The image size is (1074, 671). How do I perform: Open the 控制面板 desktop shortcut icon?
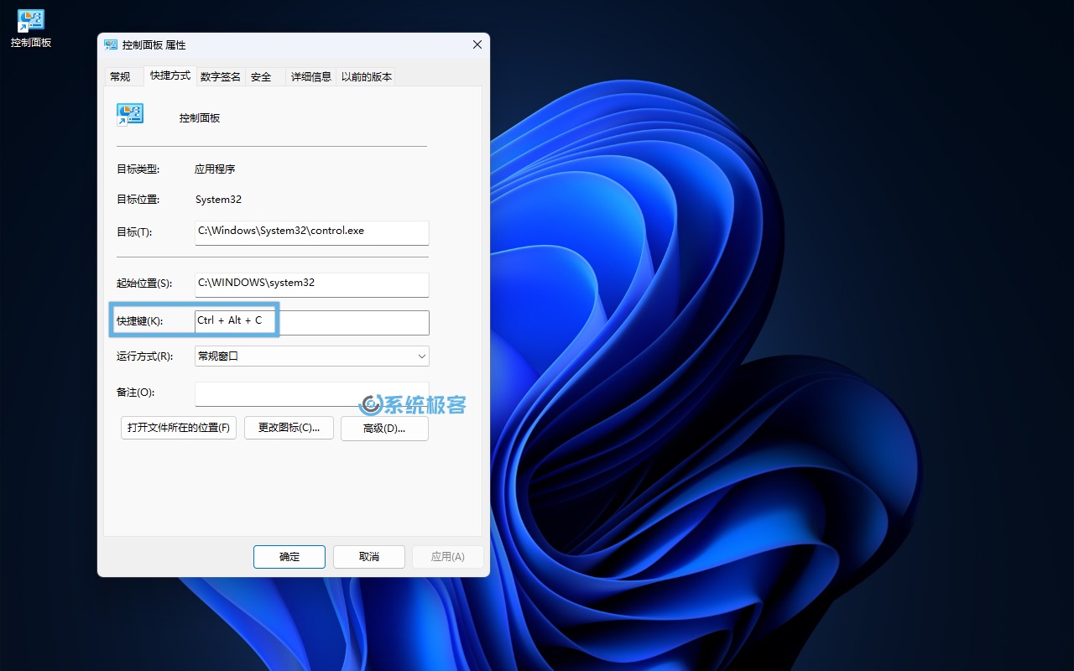tap(31, 22)
